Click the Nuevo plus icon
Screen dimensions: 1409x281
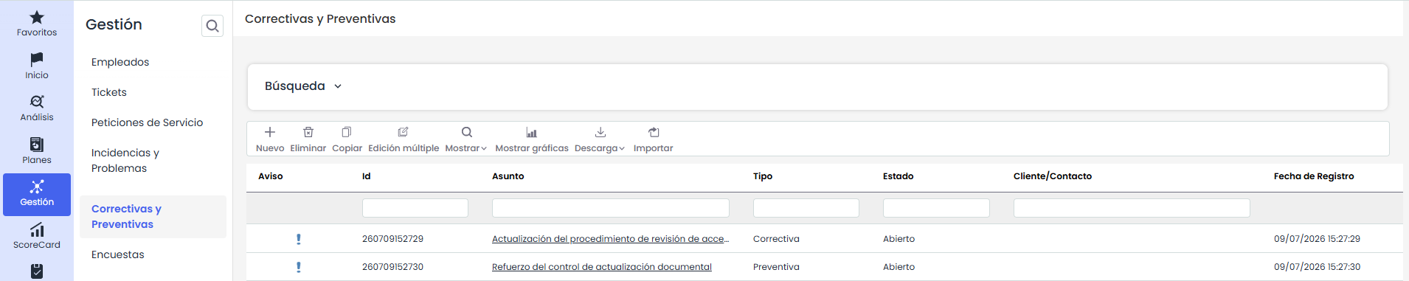[x=270, y=132]
